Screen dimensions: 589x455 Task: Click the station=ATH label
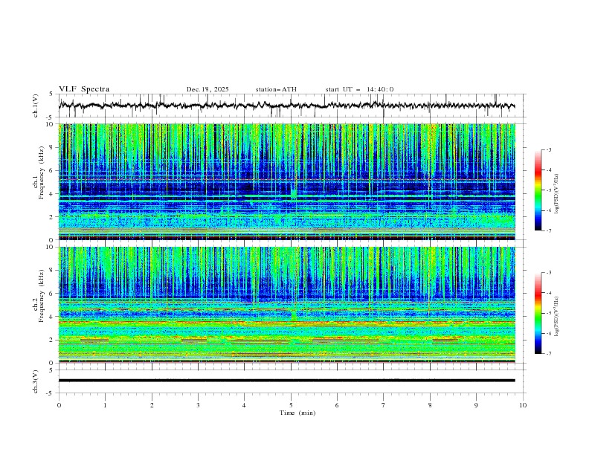(276, 89)
